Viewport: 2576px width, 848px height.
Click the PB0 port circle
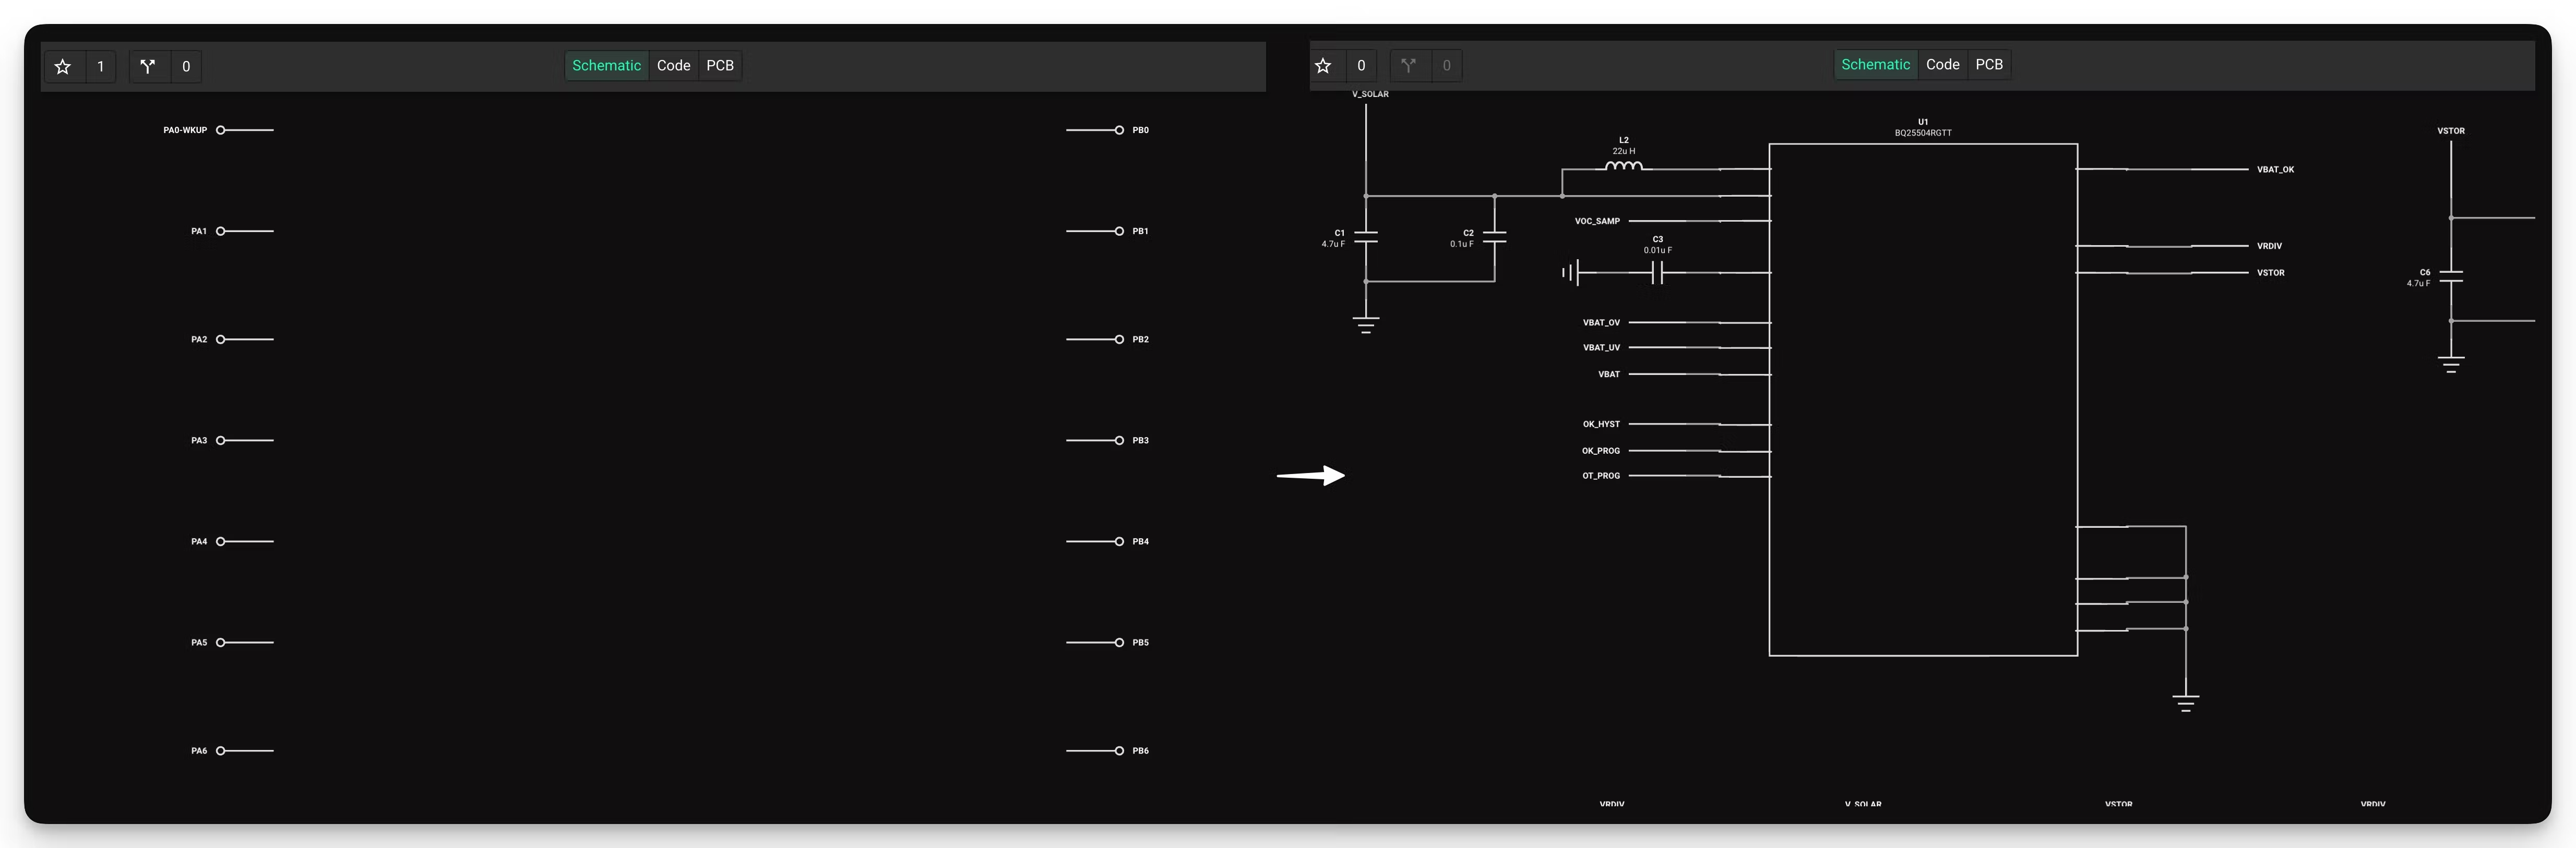1119,130
